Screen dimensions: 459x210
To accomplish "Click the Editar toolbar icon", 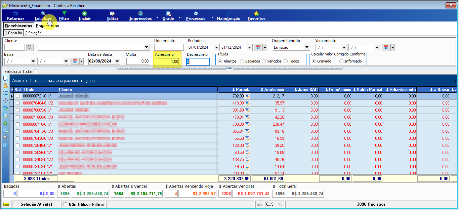I will [112, 13].
